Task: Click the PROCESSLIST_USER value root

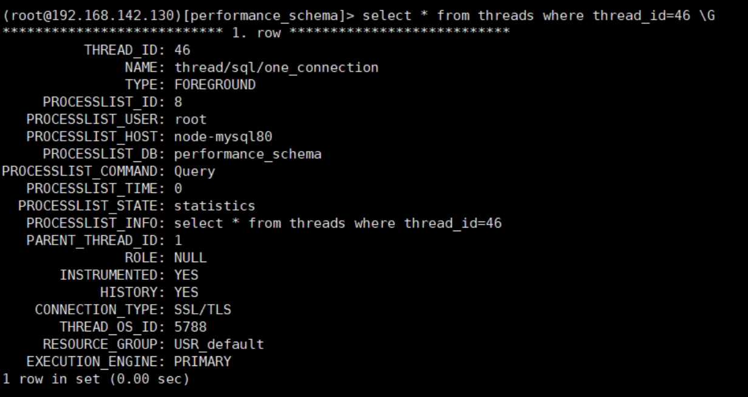Action: (x=191, y=120)
